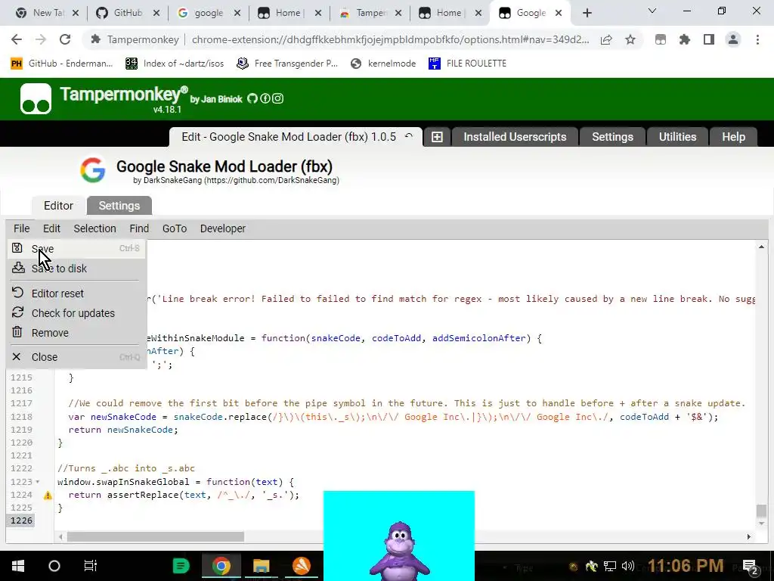Click the horizontal scrollbar thumb in editor
The height and width of the screenshot is (581, 774).
(x=156, y=536)
